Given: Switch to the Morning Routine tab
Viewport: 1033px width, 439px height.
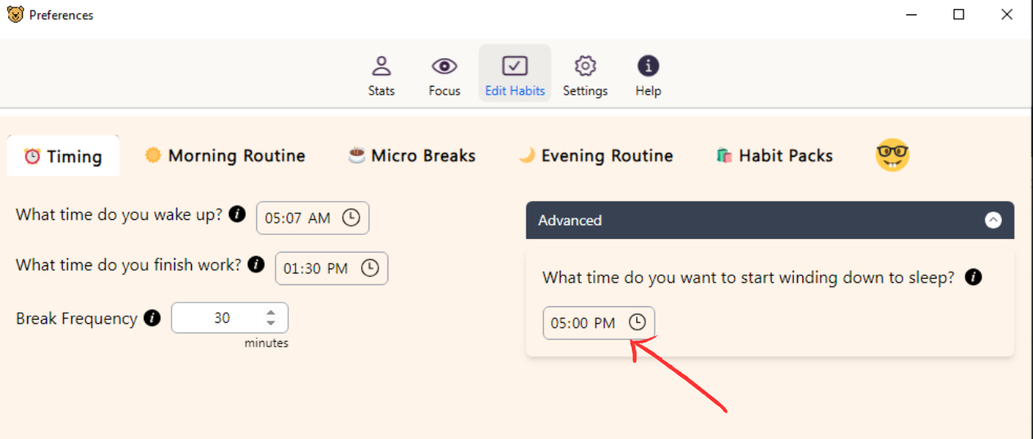Looking at the screenshot, I should pyautogui.click(x=225, y=156).
